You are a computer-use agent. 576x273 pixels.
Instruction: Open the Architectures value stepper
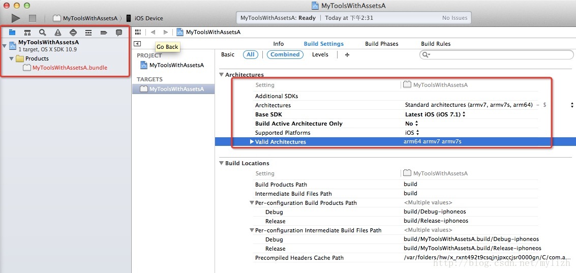(x=572, y=105)
